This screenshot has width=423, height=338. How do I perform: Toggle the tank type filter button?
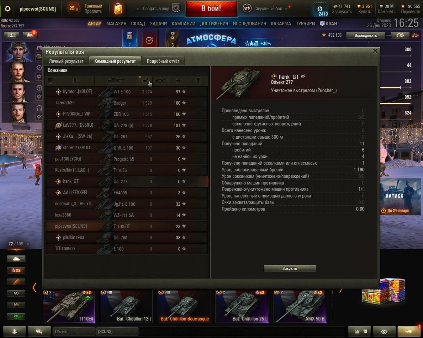[x=16, y=259]
